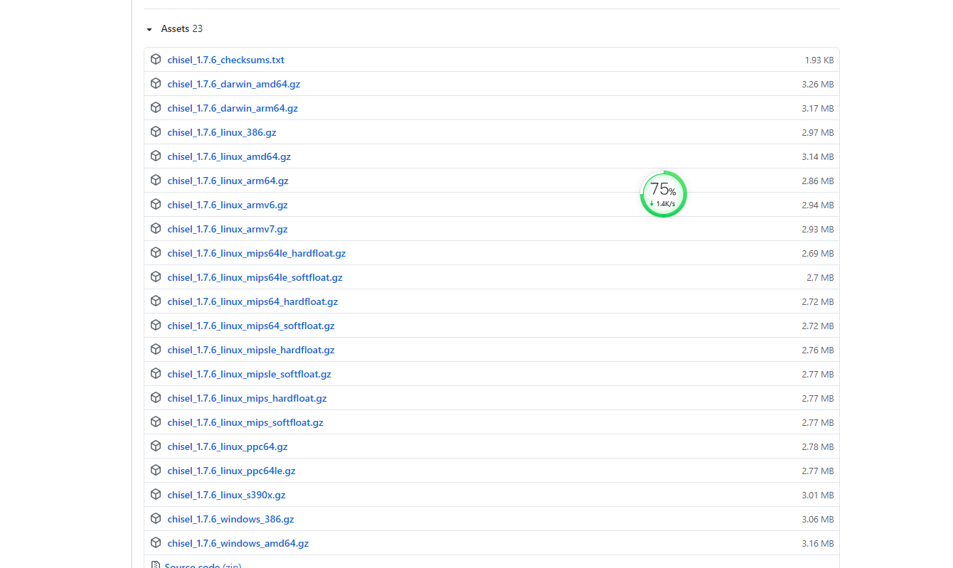
Task: Click package icon beside windows_386.gz
Action: point(156,519)
